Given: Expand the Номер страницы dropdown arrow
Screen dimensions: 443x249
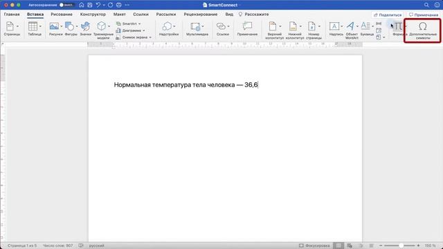Looking at the screenshot, I should click(x=319, y=26).
